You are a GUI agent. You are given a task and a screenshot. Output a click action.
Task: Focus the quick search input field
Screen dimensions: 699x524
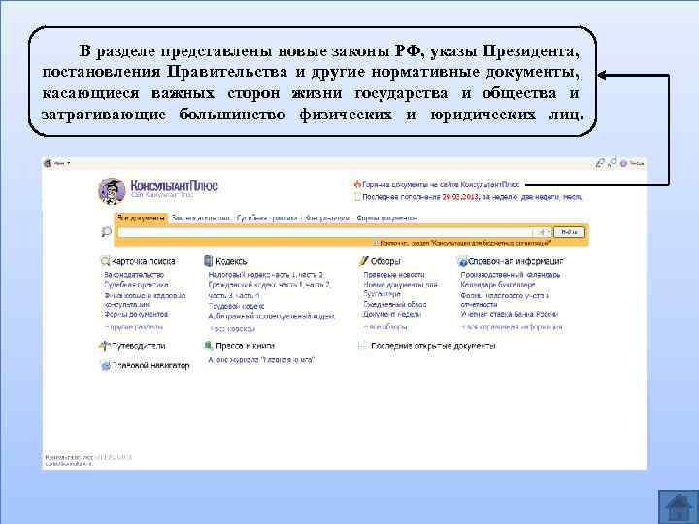tap(325, 232)
